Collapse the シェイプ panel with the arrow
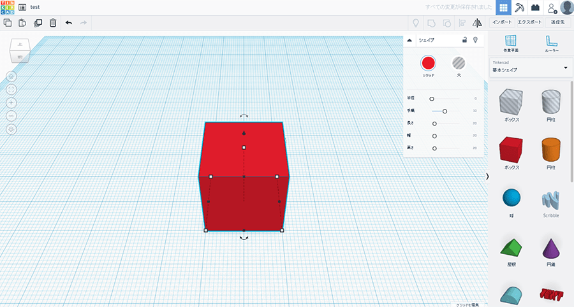Image resolution: width=574 pixels, height=307 pixels. pos(409,39)
